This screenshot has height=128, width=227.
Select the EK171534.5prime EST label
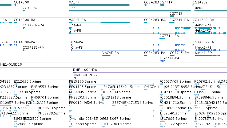click(139, 103)
